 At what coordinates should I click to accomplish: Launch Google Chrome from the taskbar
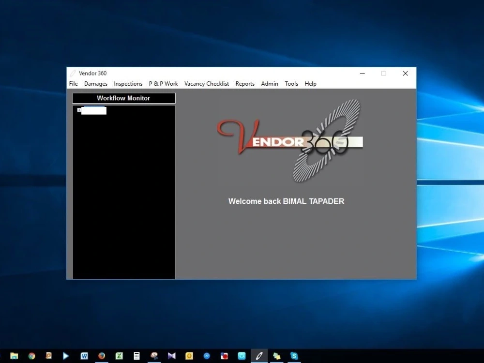tap(31, 356)
